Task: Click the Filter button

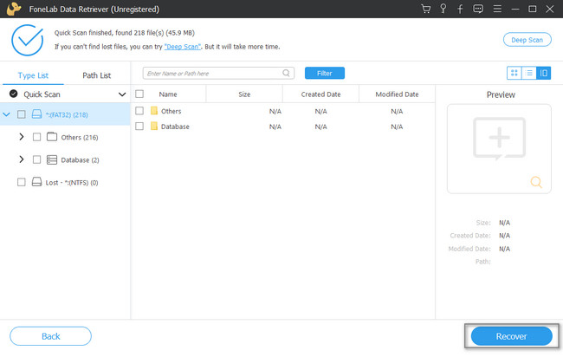Action: point(325,73)
